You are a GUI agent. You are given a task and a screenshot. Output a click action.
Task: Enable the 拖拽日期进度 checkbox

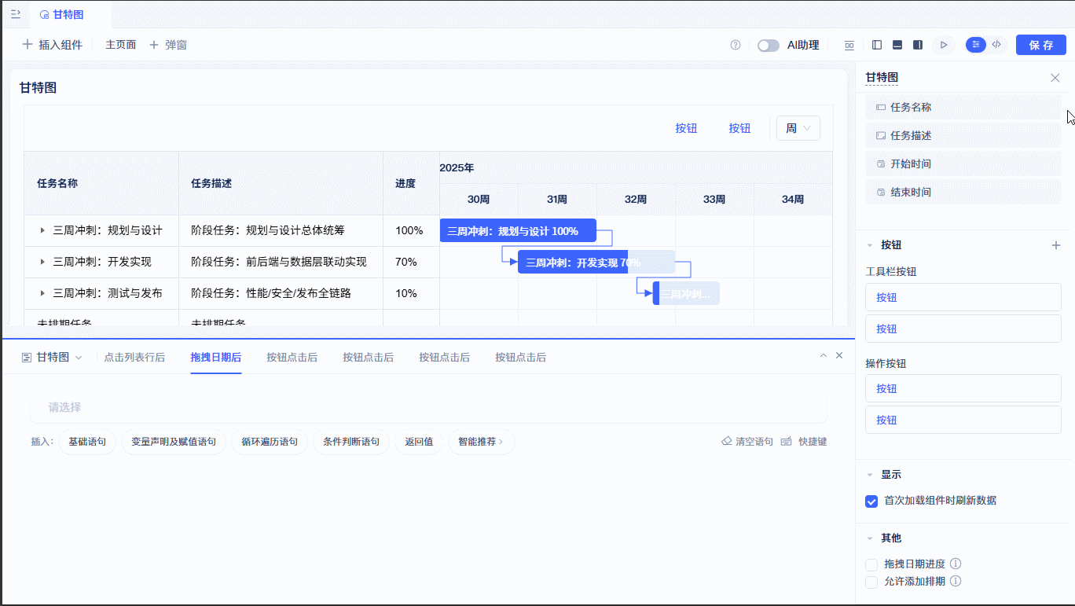(871, 564)
